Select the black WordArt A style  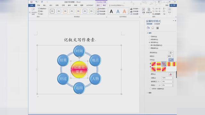(x=111, y=11)
